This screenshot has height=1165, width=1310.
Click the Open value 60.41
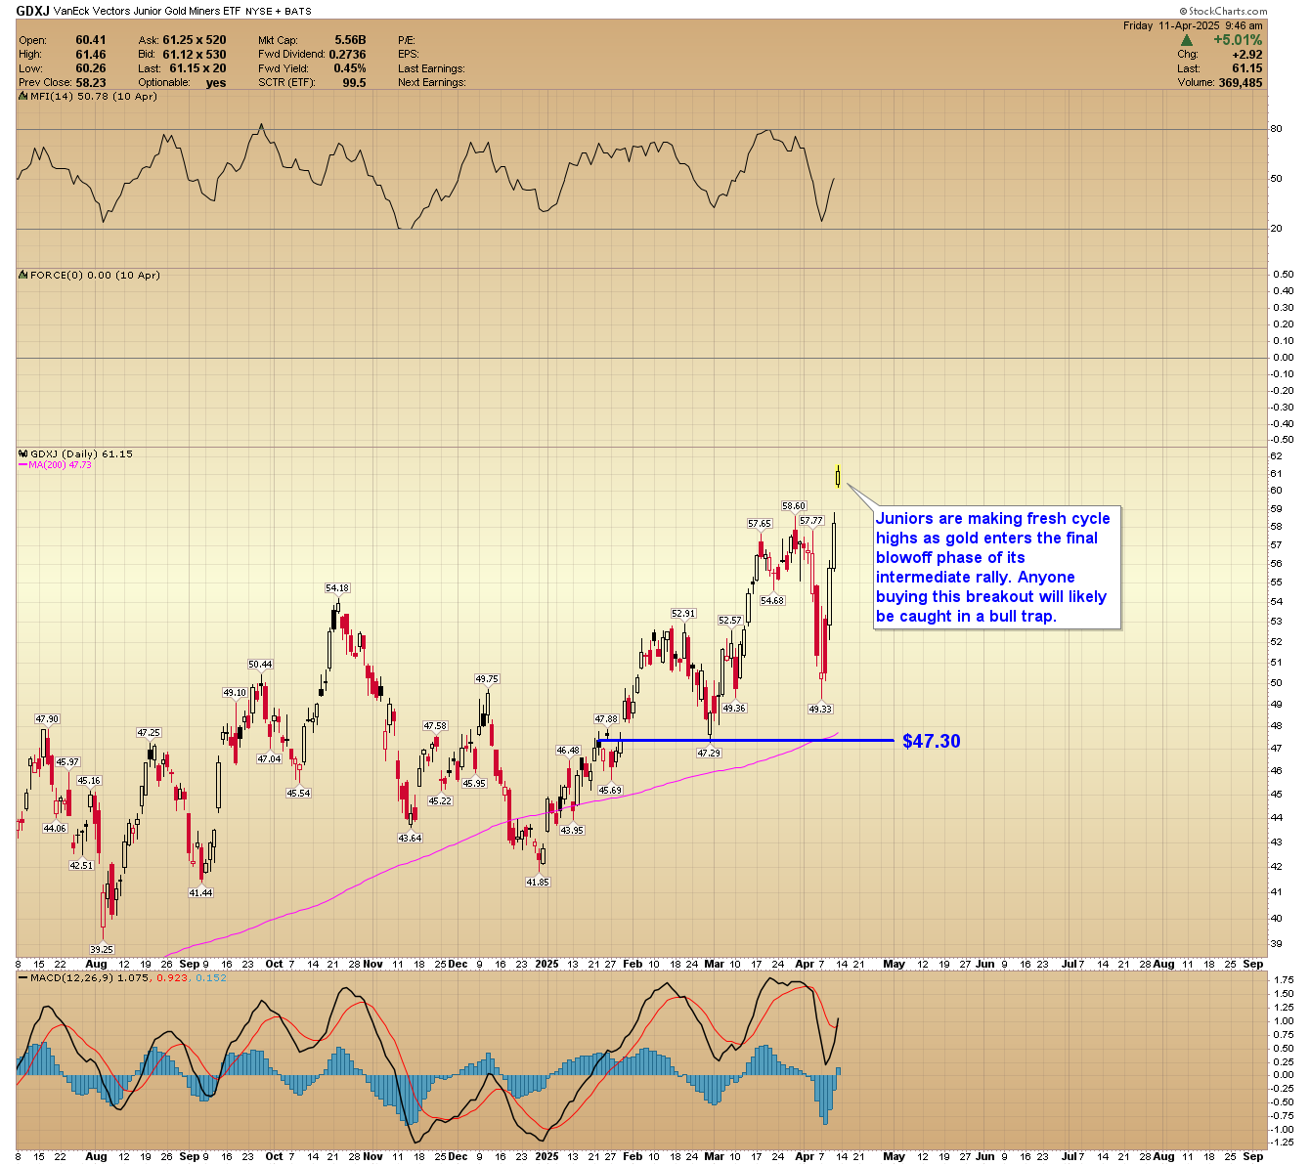tap(91, 41)
